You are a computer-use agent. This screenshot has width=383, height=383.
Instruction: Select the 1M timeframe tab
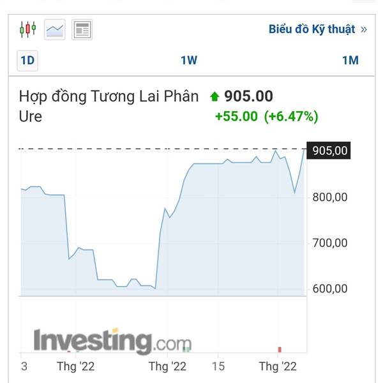coord(350,61)
